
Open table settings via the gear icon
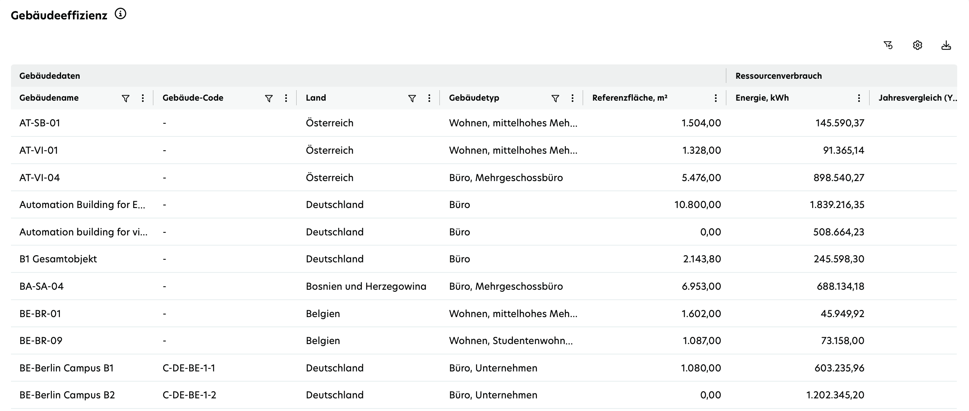(917, 45)
